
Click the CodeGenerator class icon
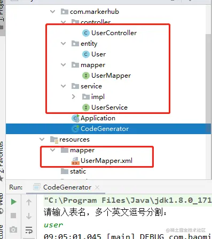(75, 129)
